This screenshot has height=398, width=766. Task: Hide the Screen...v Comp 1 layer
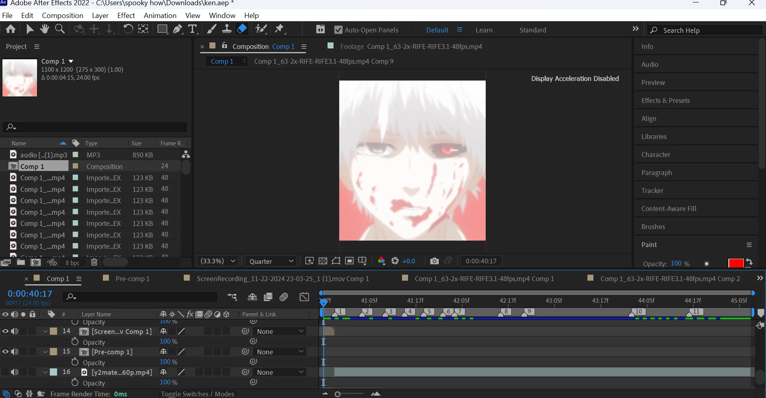coord(5,331)
